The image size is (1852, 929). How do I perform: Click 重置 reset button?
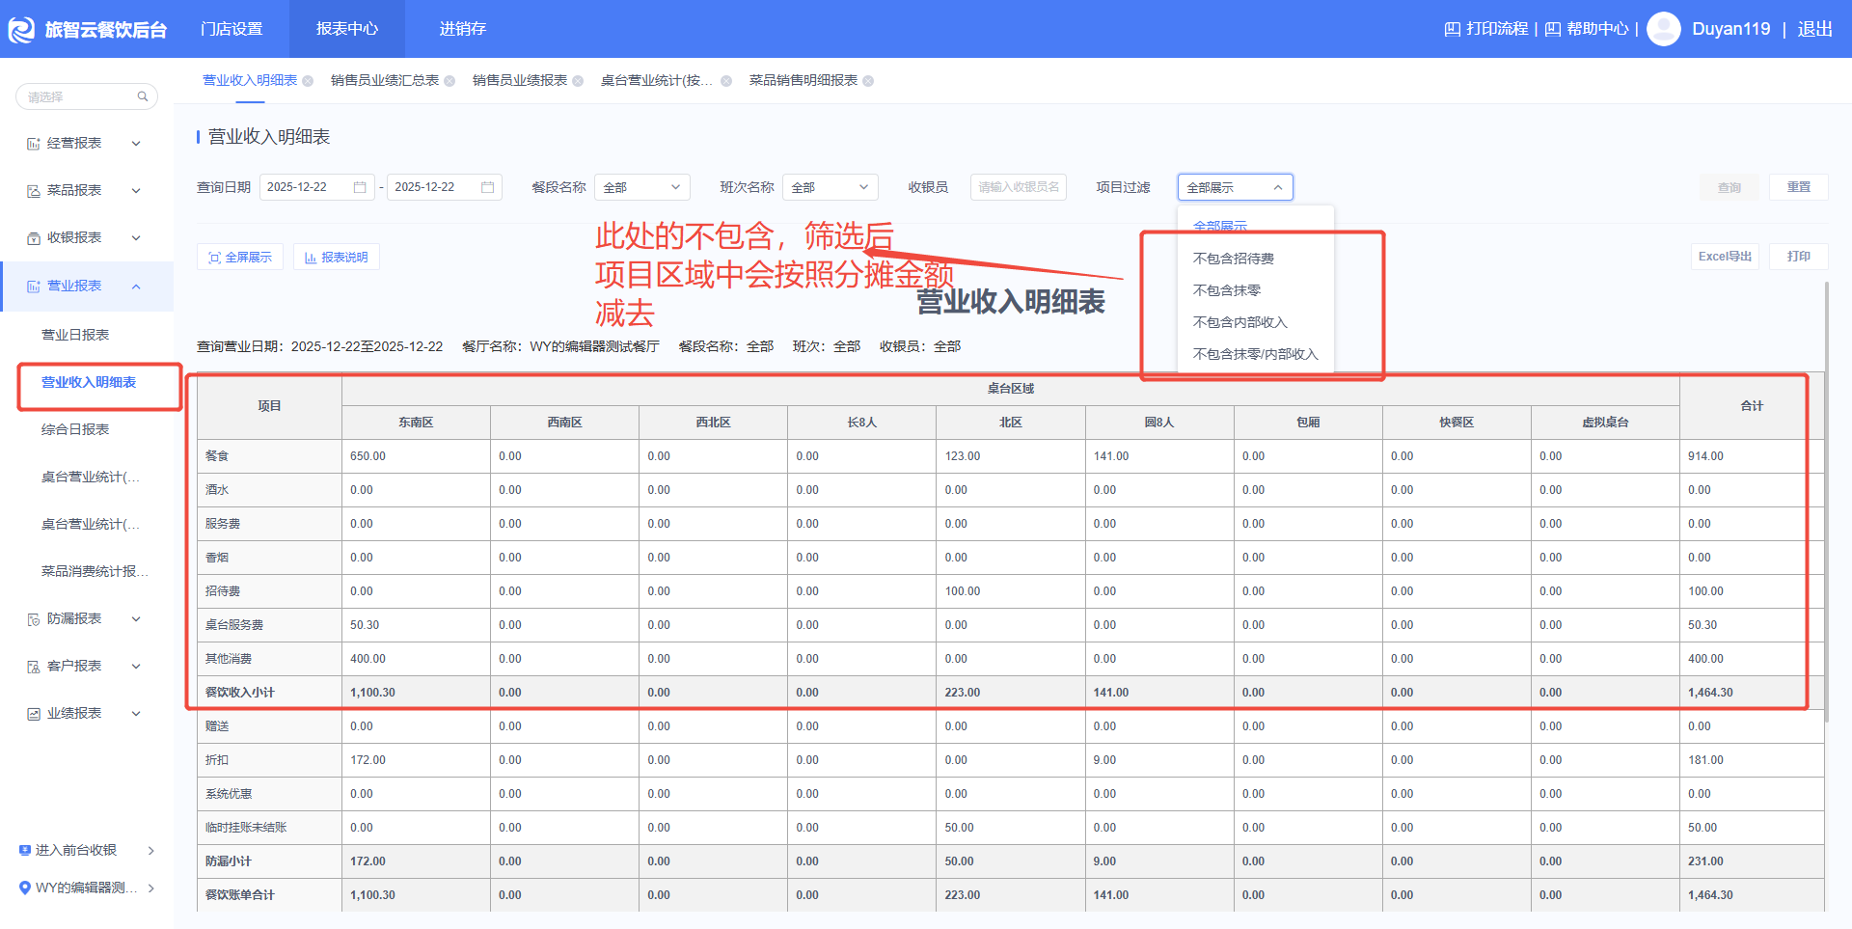pos(1798,187)
